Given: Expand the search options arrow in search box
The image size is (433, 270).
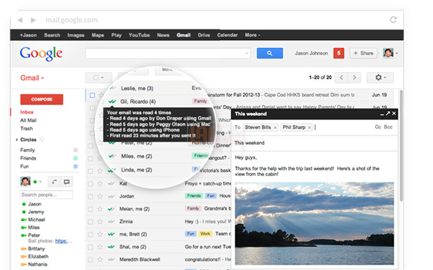Looking at the screenshot, I should [x=247, y=54].
